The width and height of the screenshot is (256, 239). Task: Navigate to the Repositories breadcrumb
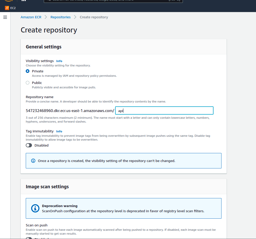(61, 17)
